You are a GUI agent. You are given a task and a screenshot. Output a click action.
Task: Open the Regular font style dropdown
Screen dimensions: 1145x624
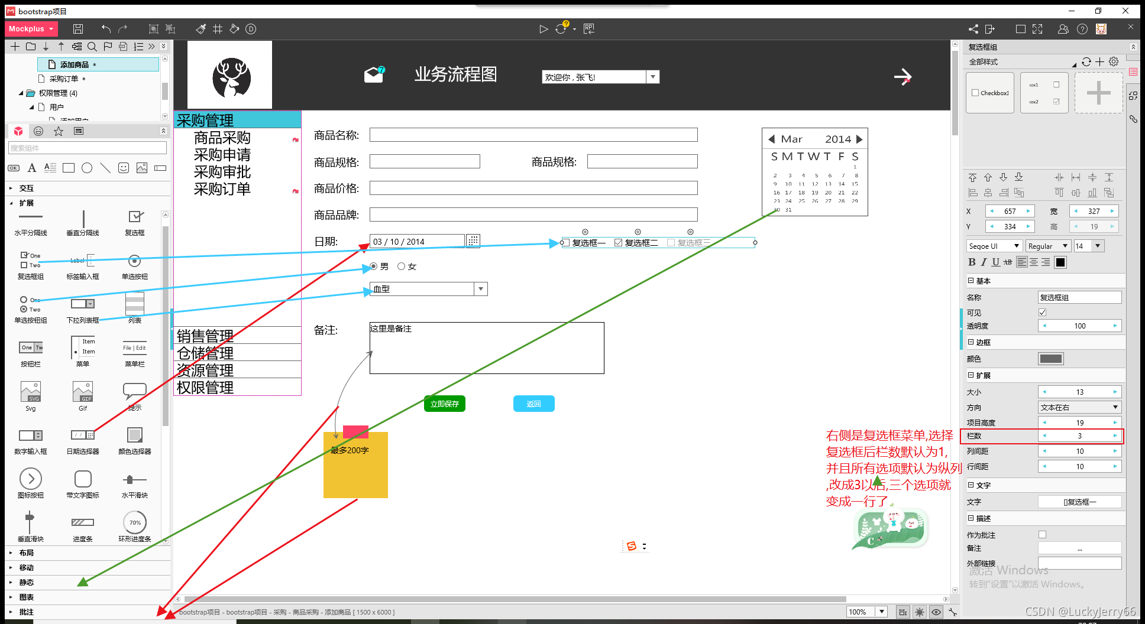(1049, 246)
